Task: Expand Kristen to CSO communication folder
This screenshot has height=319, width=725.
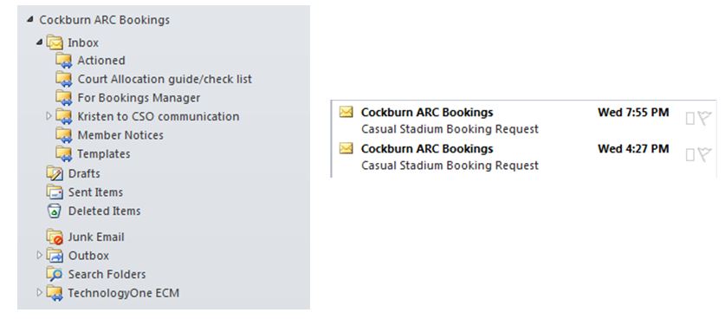Action: click(49, 116)
